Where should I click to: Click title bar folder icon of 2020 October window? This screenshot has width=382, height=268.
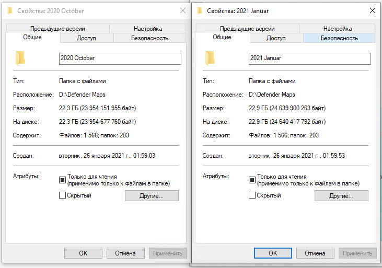coord(9,10)
